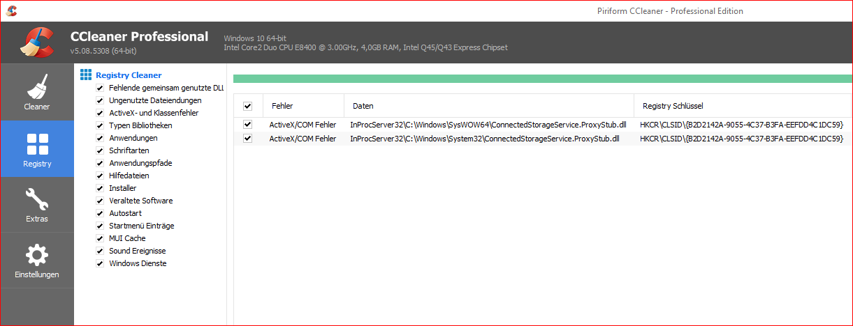Click ActiveX/COM Fehler in second row
Viewport: 853px width, 326px height.
pos(302,139)
